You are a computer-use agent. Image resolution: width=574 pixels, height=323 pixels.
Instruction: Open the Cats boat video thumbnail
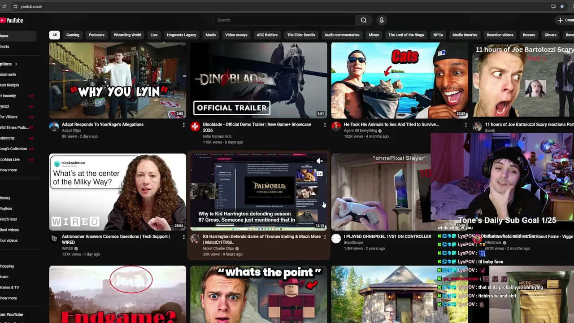pyautogui.click(x=399, y=80)
